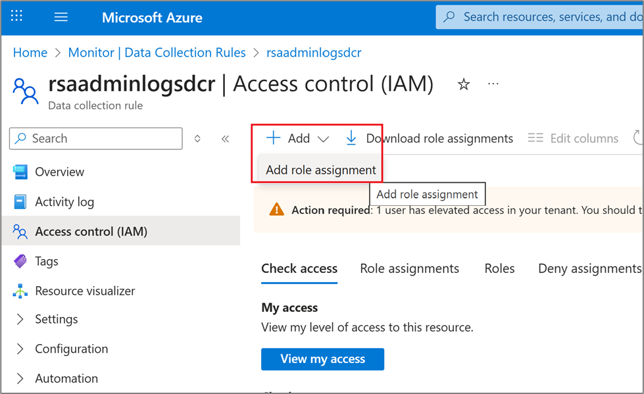Open the ellipsis more options menu
Viewport: 644px width, 394px height.
(x=493, y=84)
